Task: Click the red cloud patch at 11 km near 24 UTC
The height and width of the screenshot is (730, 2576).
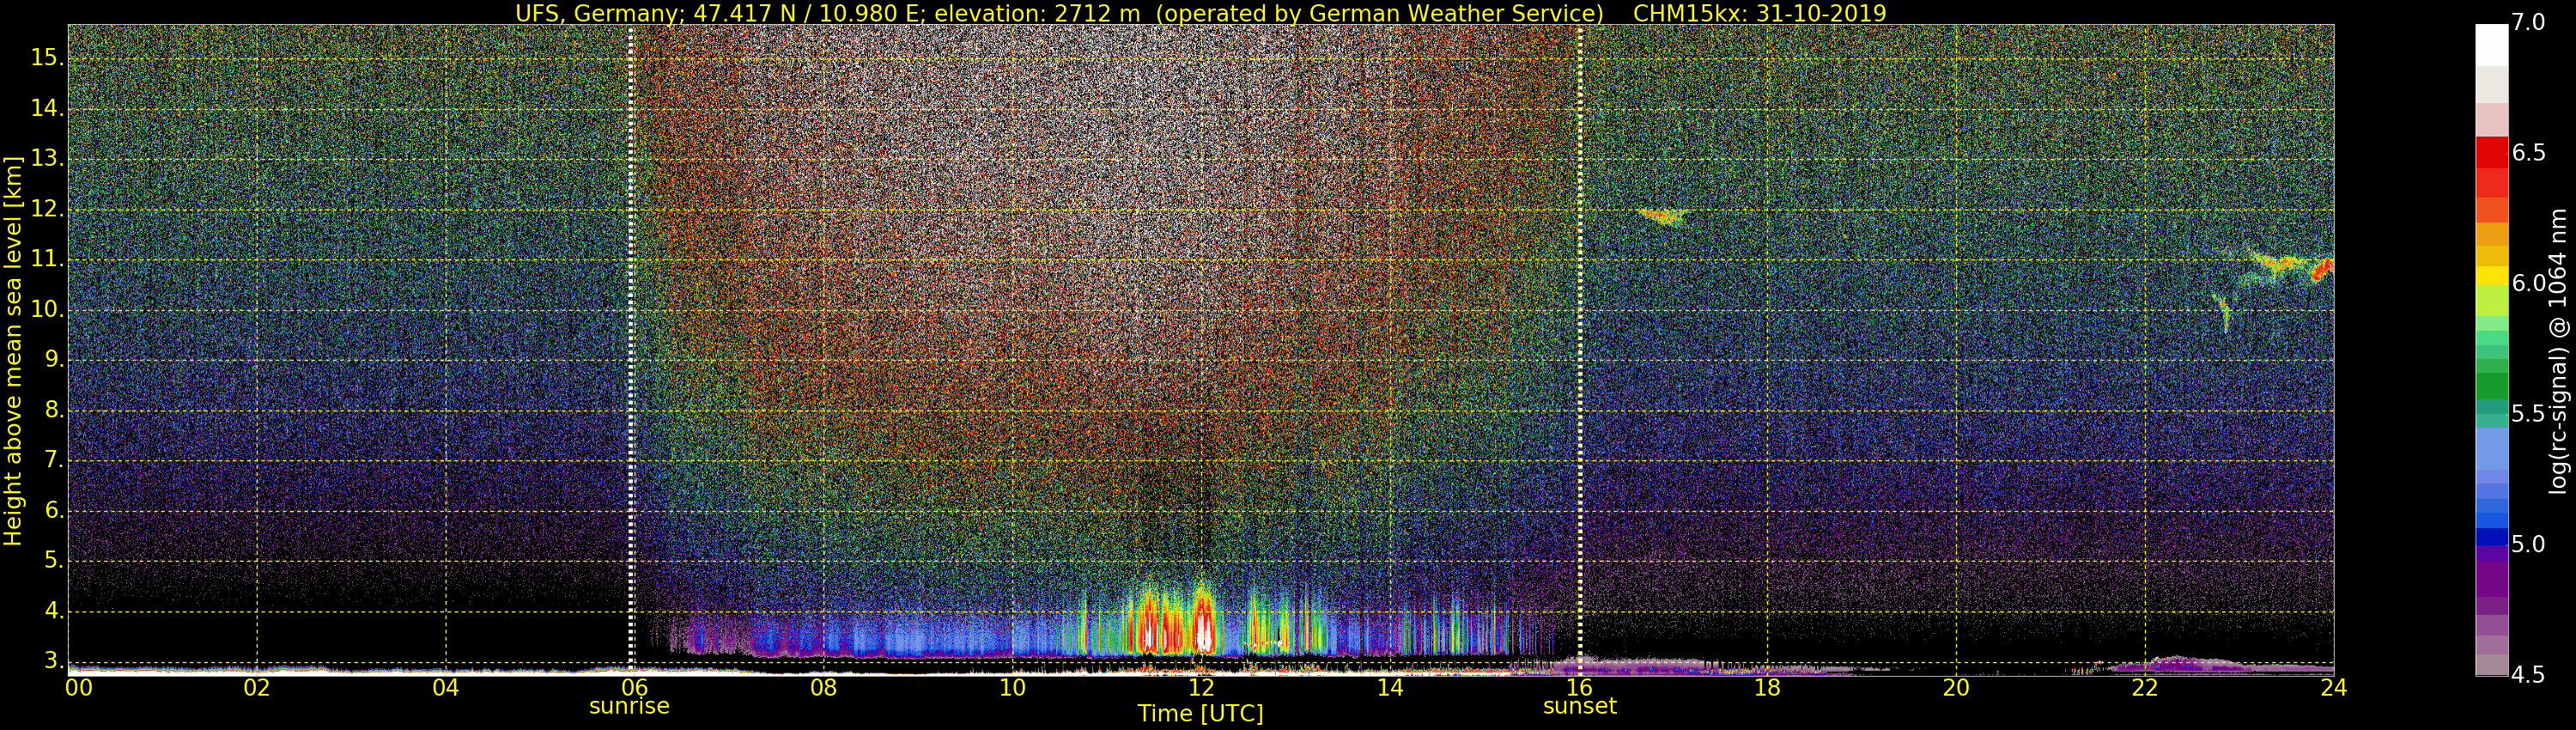Action: pos(2323,269)
